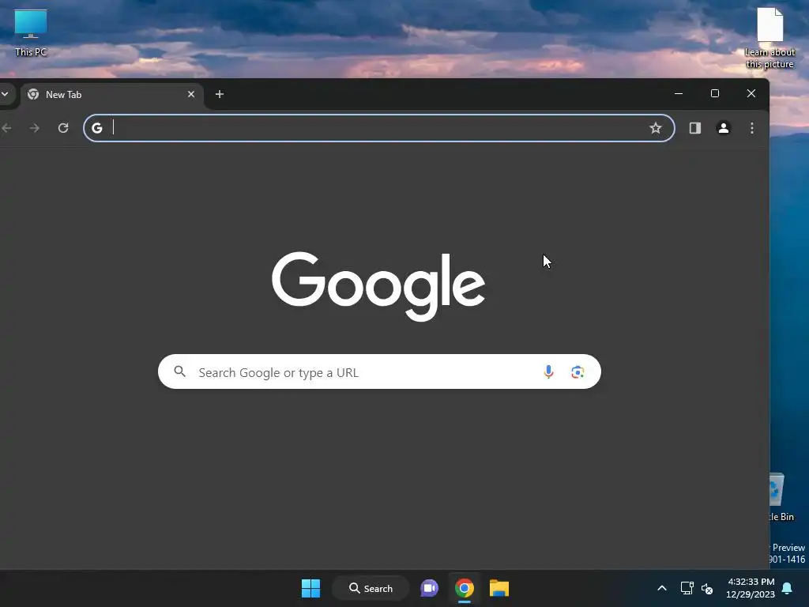
Task: Open File Explorer from taskbar
Action: 499,588
